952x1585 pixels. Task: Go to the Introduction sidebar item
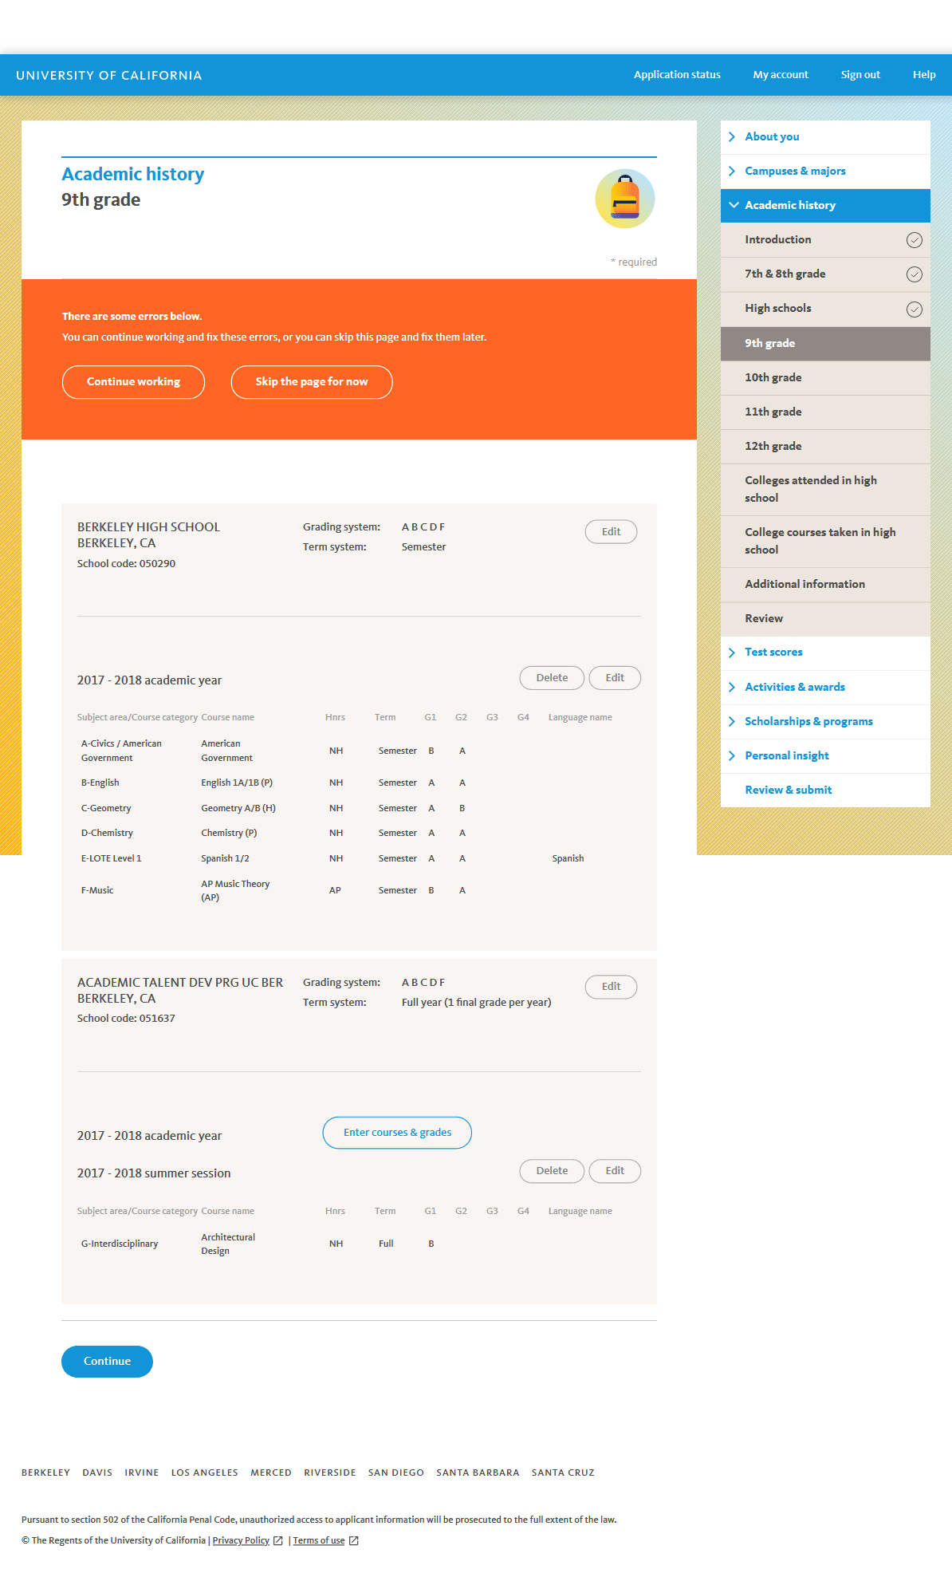coord(825,240)
